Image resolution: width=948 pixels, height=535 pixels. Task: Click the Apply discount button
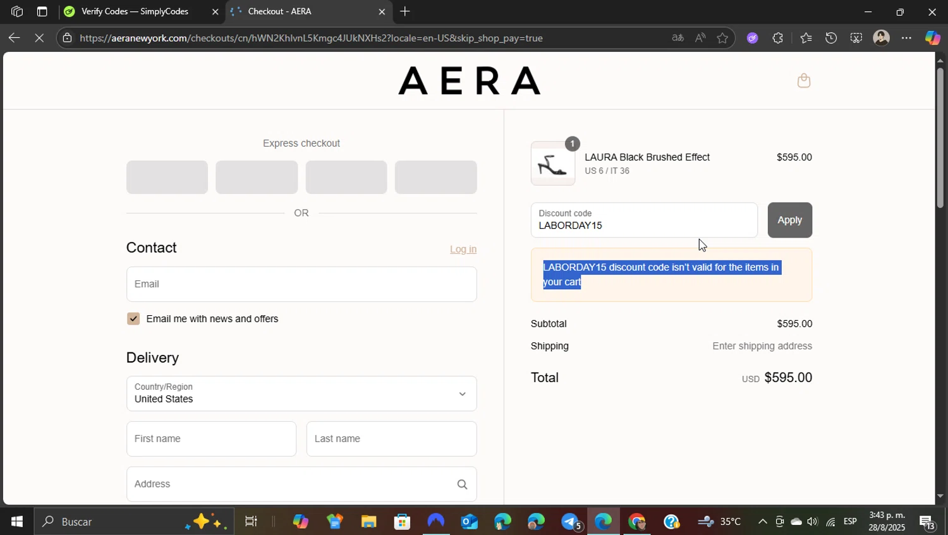pos(789,220)
